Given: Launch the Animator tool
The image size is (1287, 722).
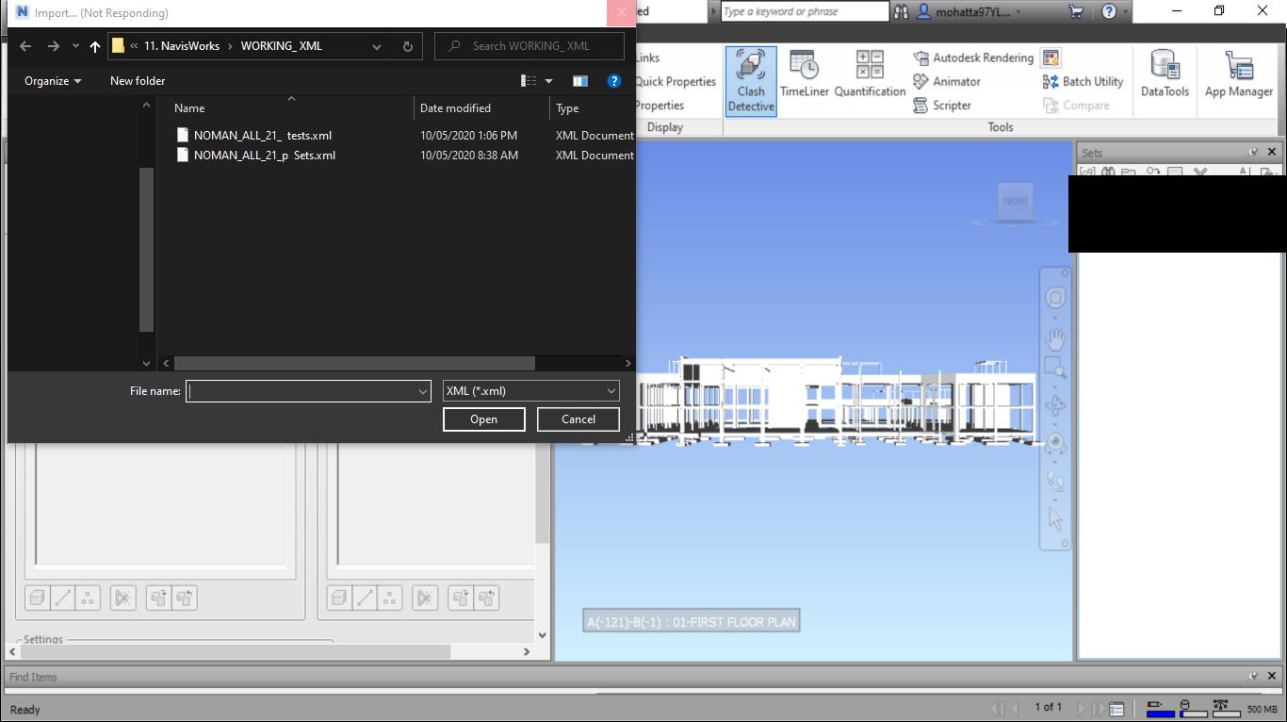Looking at the screenshot, I should (947, 82).
